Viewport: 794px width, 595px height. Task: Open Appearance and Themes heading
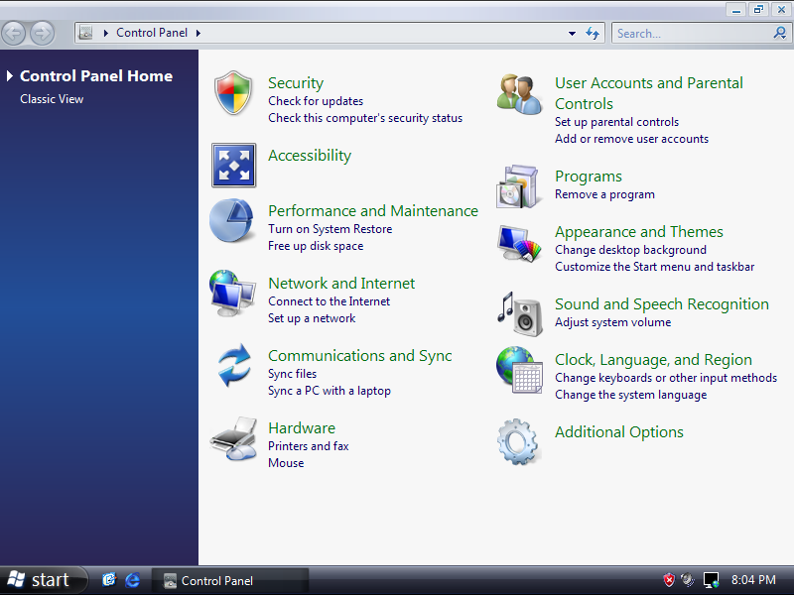[639, 232]
